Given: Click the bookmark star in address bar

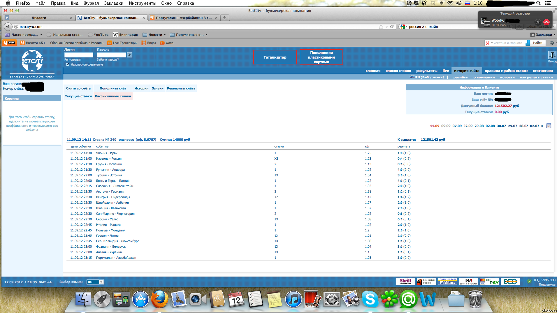Looking at the screenshot, I should click(x=381, y=27).
